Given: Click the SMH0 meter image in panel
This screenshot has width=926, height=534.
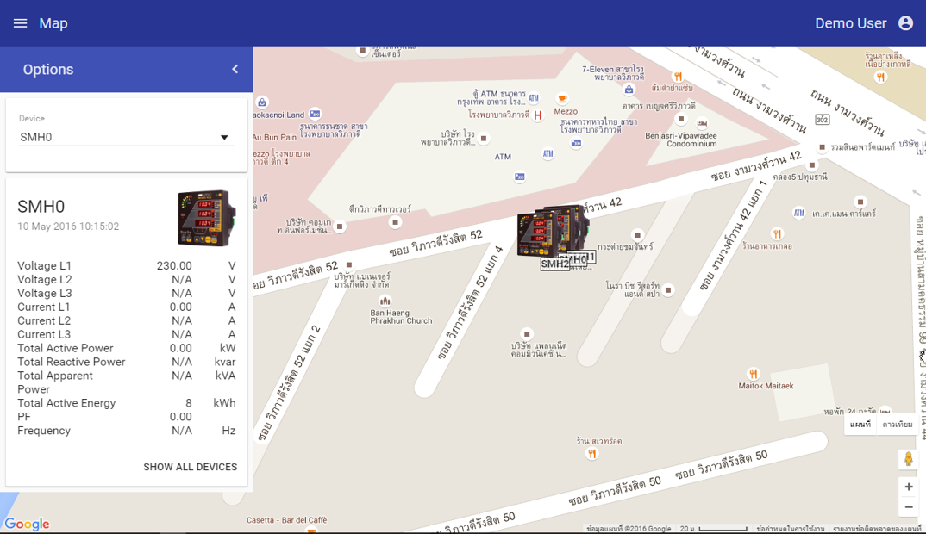Looking at the screenshot, I should 205,218.
